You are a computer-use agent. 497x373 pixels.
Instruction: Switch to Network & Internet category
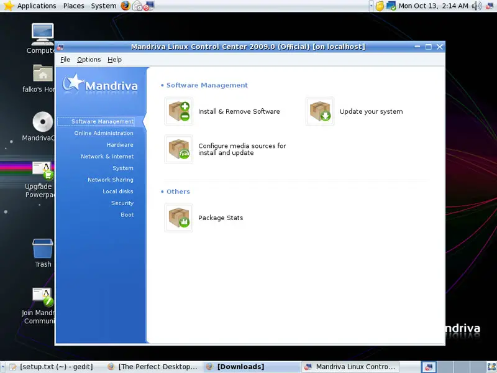click(x=107, y=157)
